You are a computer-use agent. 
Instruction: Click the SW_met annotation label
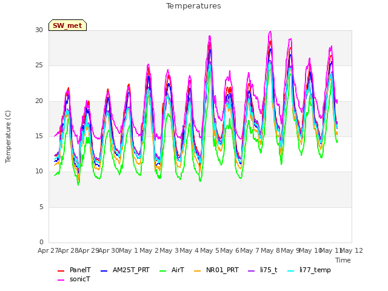[67, 25]
